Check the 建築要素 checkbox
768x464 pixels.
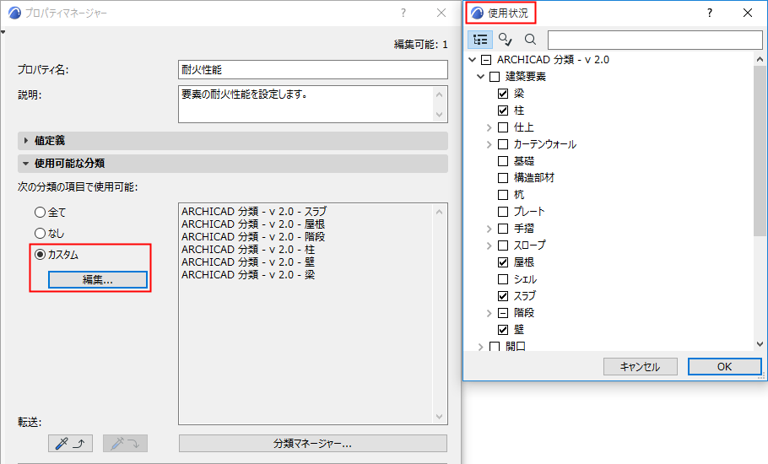click(x=495, y=77)
